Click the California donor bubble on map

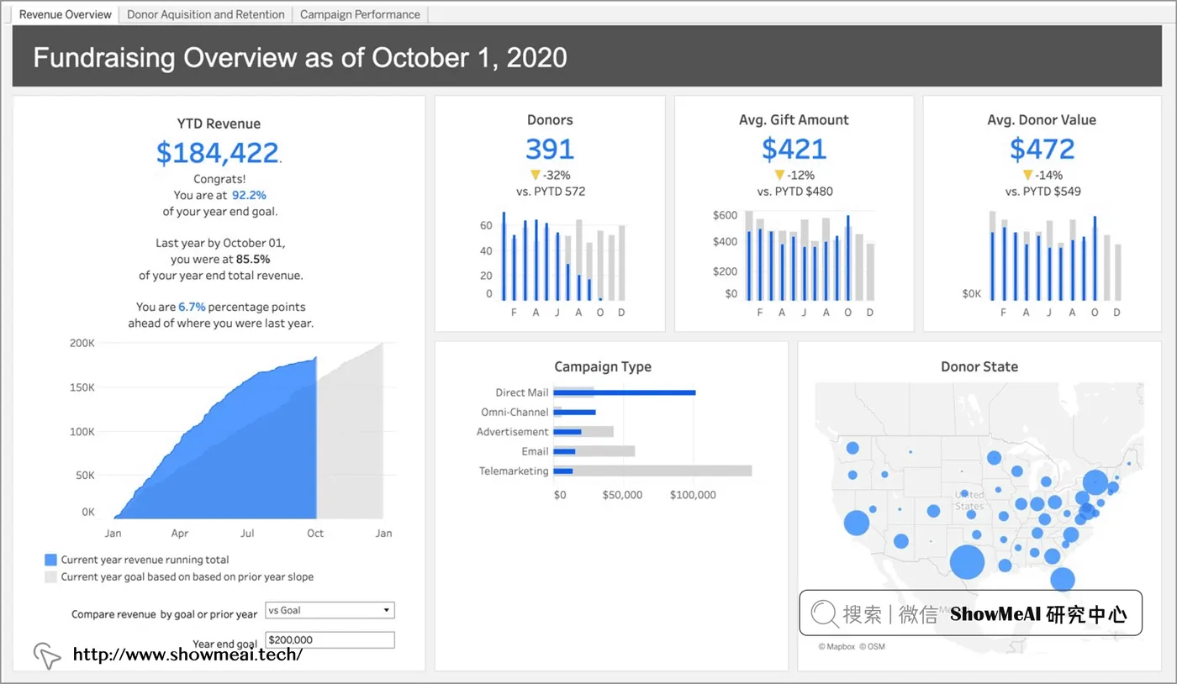tap(857, 523)
